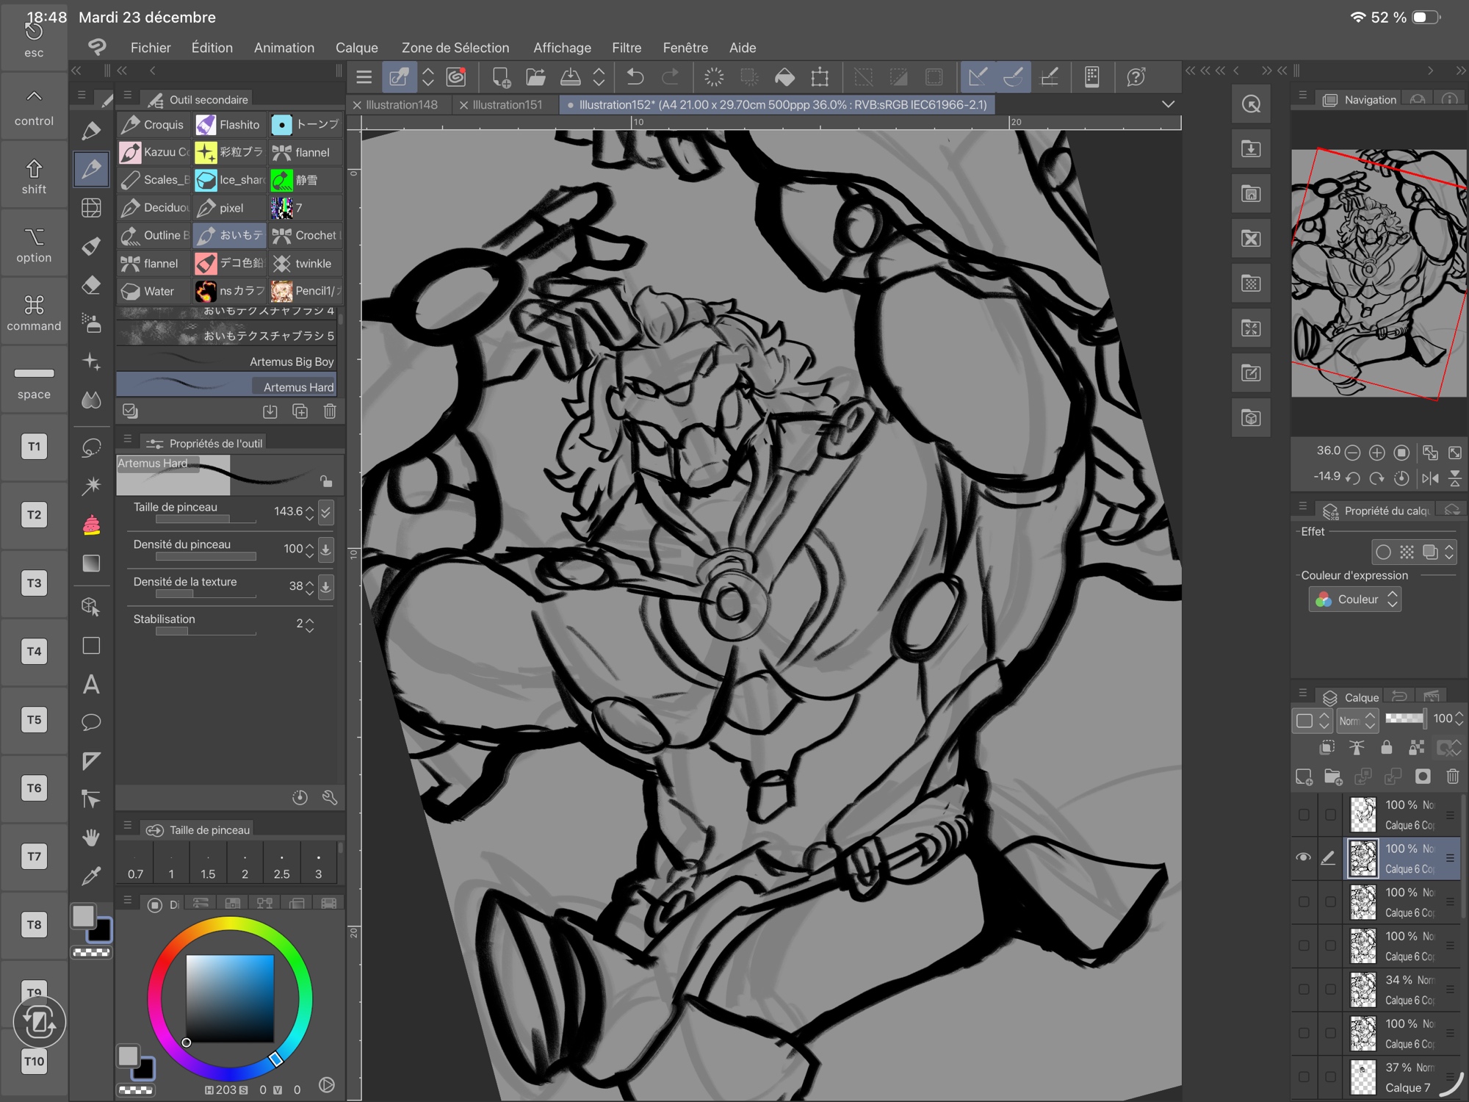This screenshot has height=1102, width=1469.
Task: Delete the selected layer with the trash icon
Action: point(1452,777)
